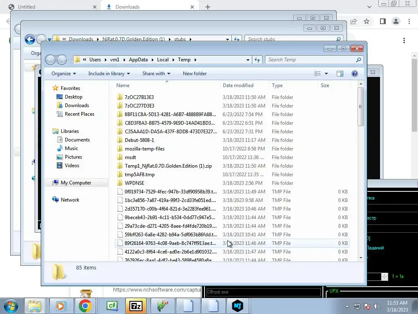Expand path chevron after Local
Screen dimensions: 418x314
point(173,60)
